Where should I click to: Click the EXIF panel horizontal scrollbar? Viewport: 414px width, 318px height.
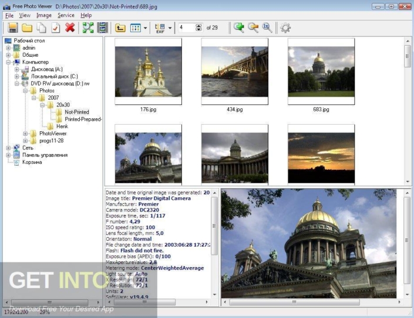(x=144, y=302)
